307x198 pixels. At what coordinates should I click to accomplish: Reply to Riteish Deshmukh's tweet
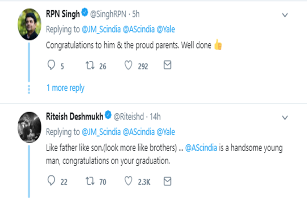(52, 181)
